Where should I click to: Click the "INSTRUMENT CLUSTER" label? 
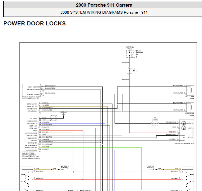(x=31, y=98)
